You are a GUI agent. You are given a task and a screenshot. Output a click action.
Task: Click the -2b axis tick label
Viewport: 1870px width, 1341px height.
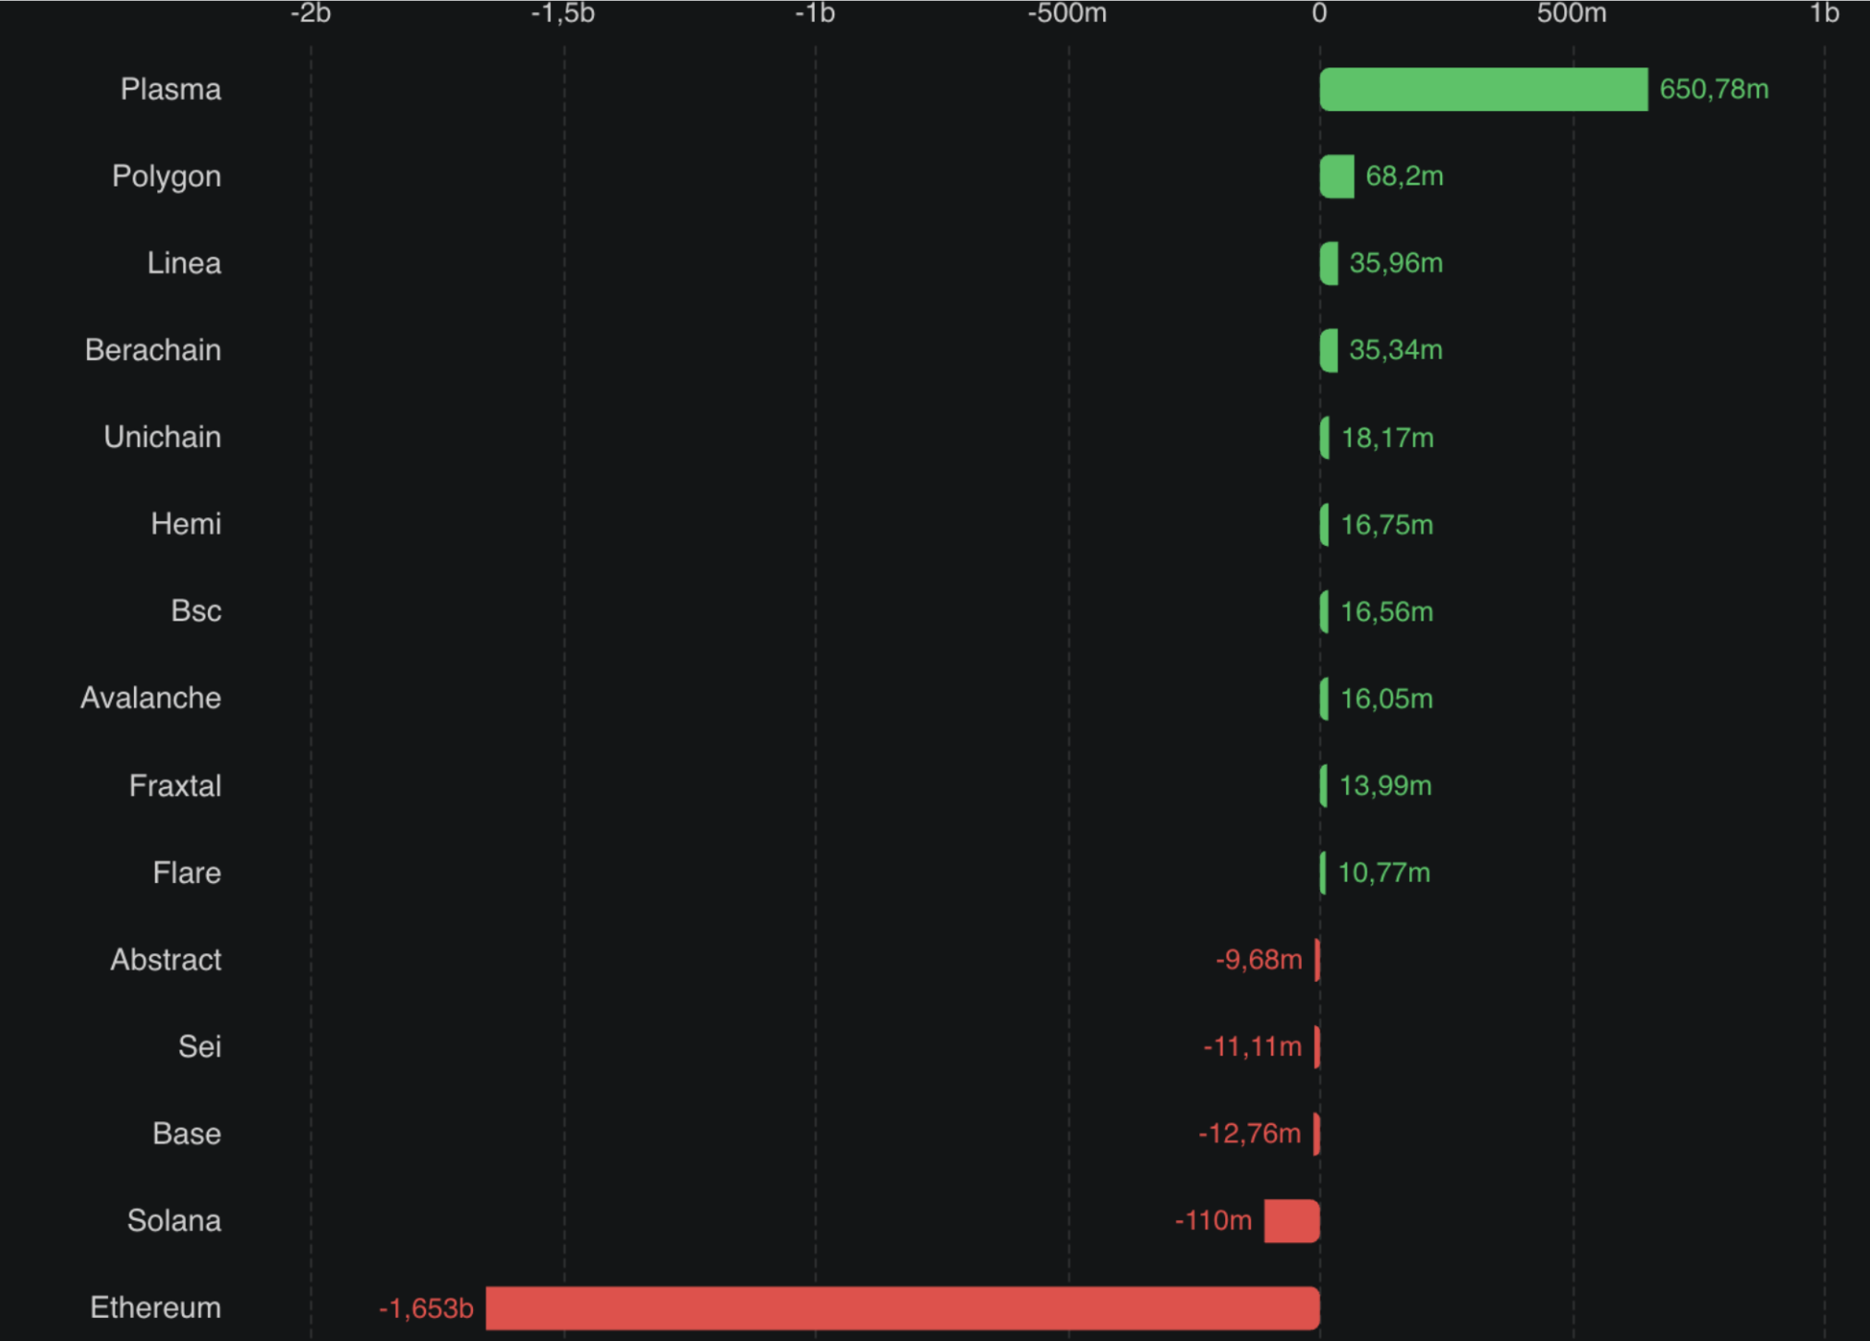click(x=310, y=13)
